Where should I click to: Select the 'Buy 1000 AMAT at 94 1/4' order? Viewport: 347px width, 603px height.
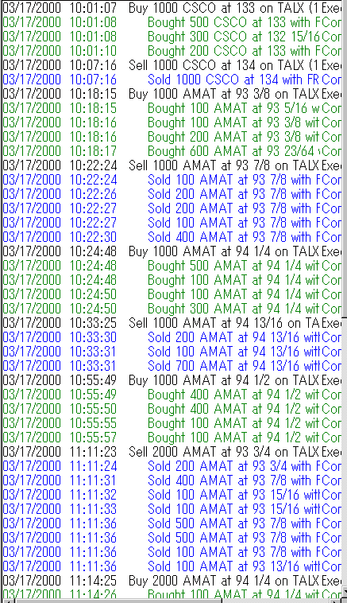172,251
